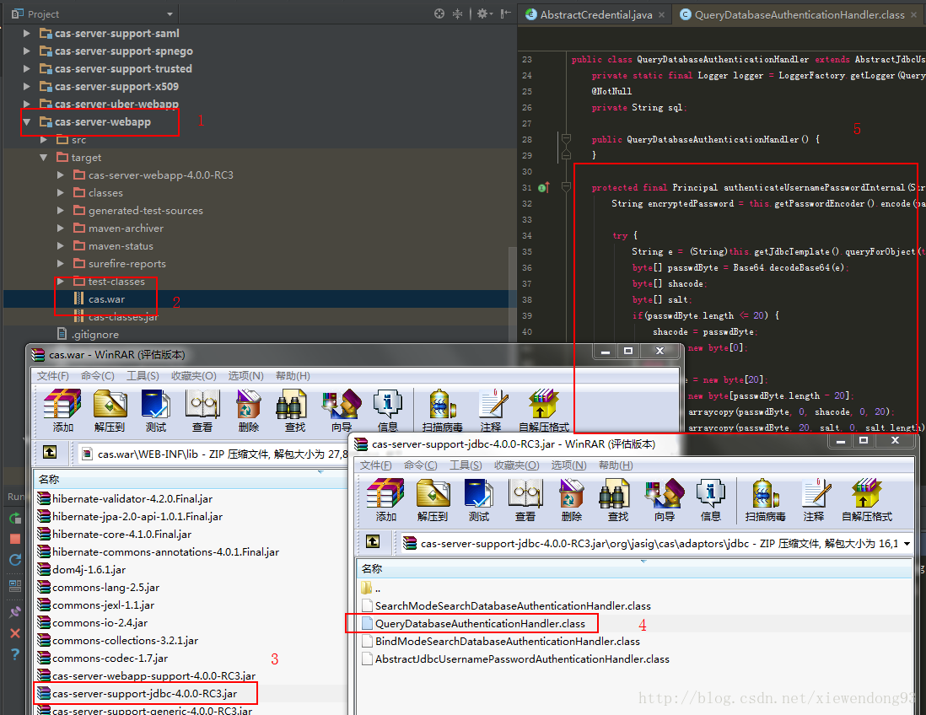Click Add icon in cas.war WinRAR toolbar
This screenshot has height=715, width=926.
62,405
